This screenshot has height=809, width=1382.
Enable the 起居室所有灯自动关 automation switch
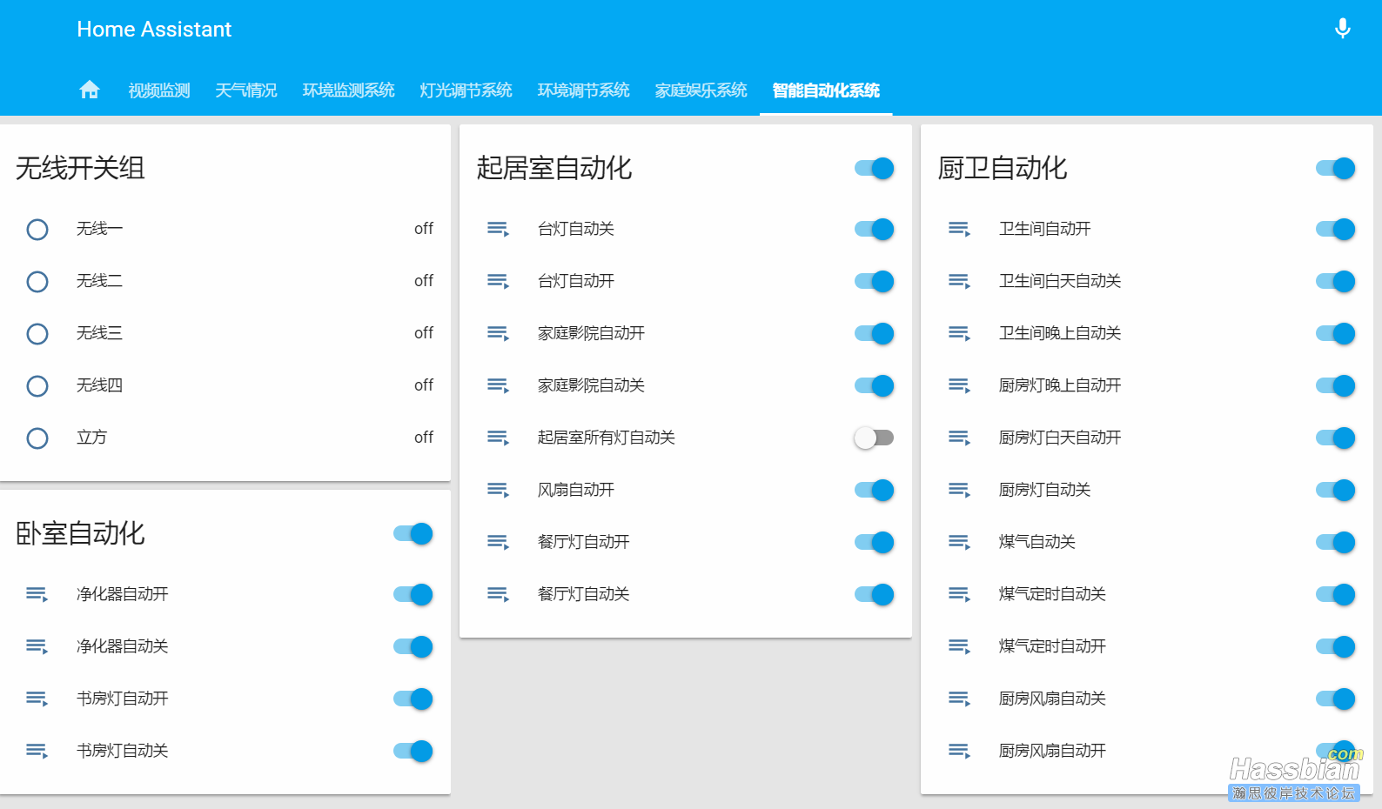click(875, 438)
